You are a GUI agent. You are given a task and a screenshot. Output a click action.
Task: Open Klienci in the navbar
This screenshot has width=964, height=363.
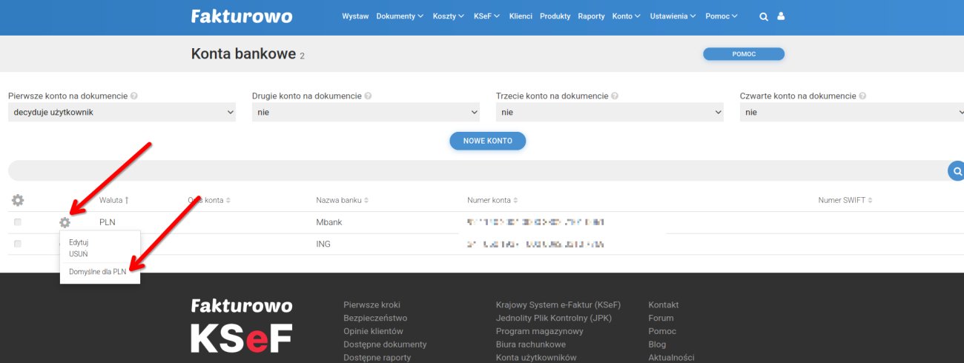[x=521, y=16]
